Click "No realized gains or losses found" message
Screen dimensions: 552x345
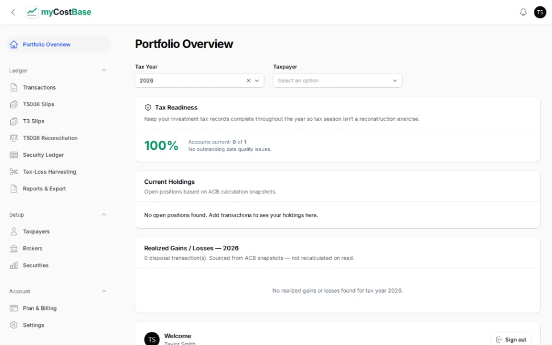pyautogui.click(x=337, y=291)
